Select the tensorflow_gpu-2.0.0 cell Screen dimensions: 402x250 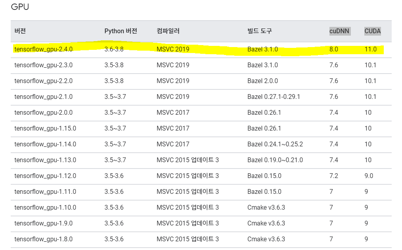coord(43,113)
